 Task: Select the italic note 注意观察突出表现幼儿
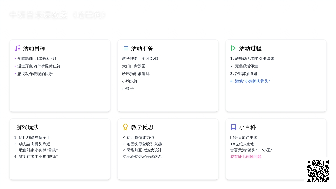click(142, 157)
